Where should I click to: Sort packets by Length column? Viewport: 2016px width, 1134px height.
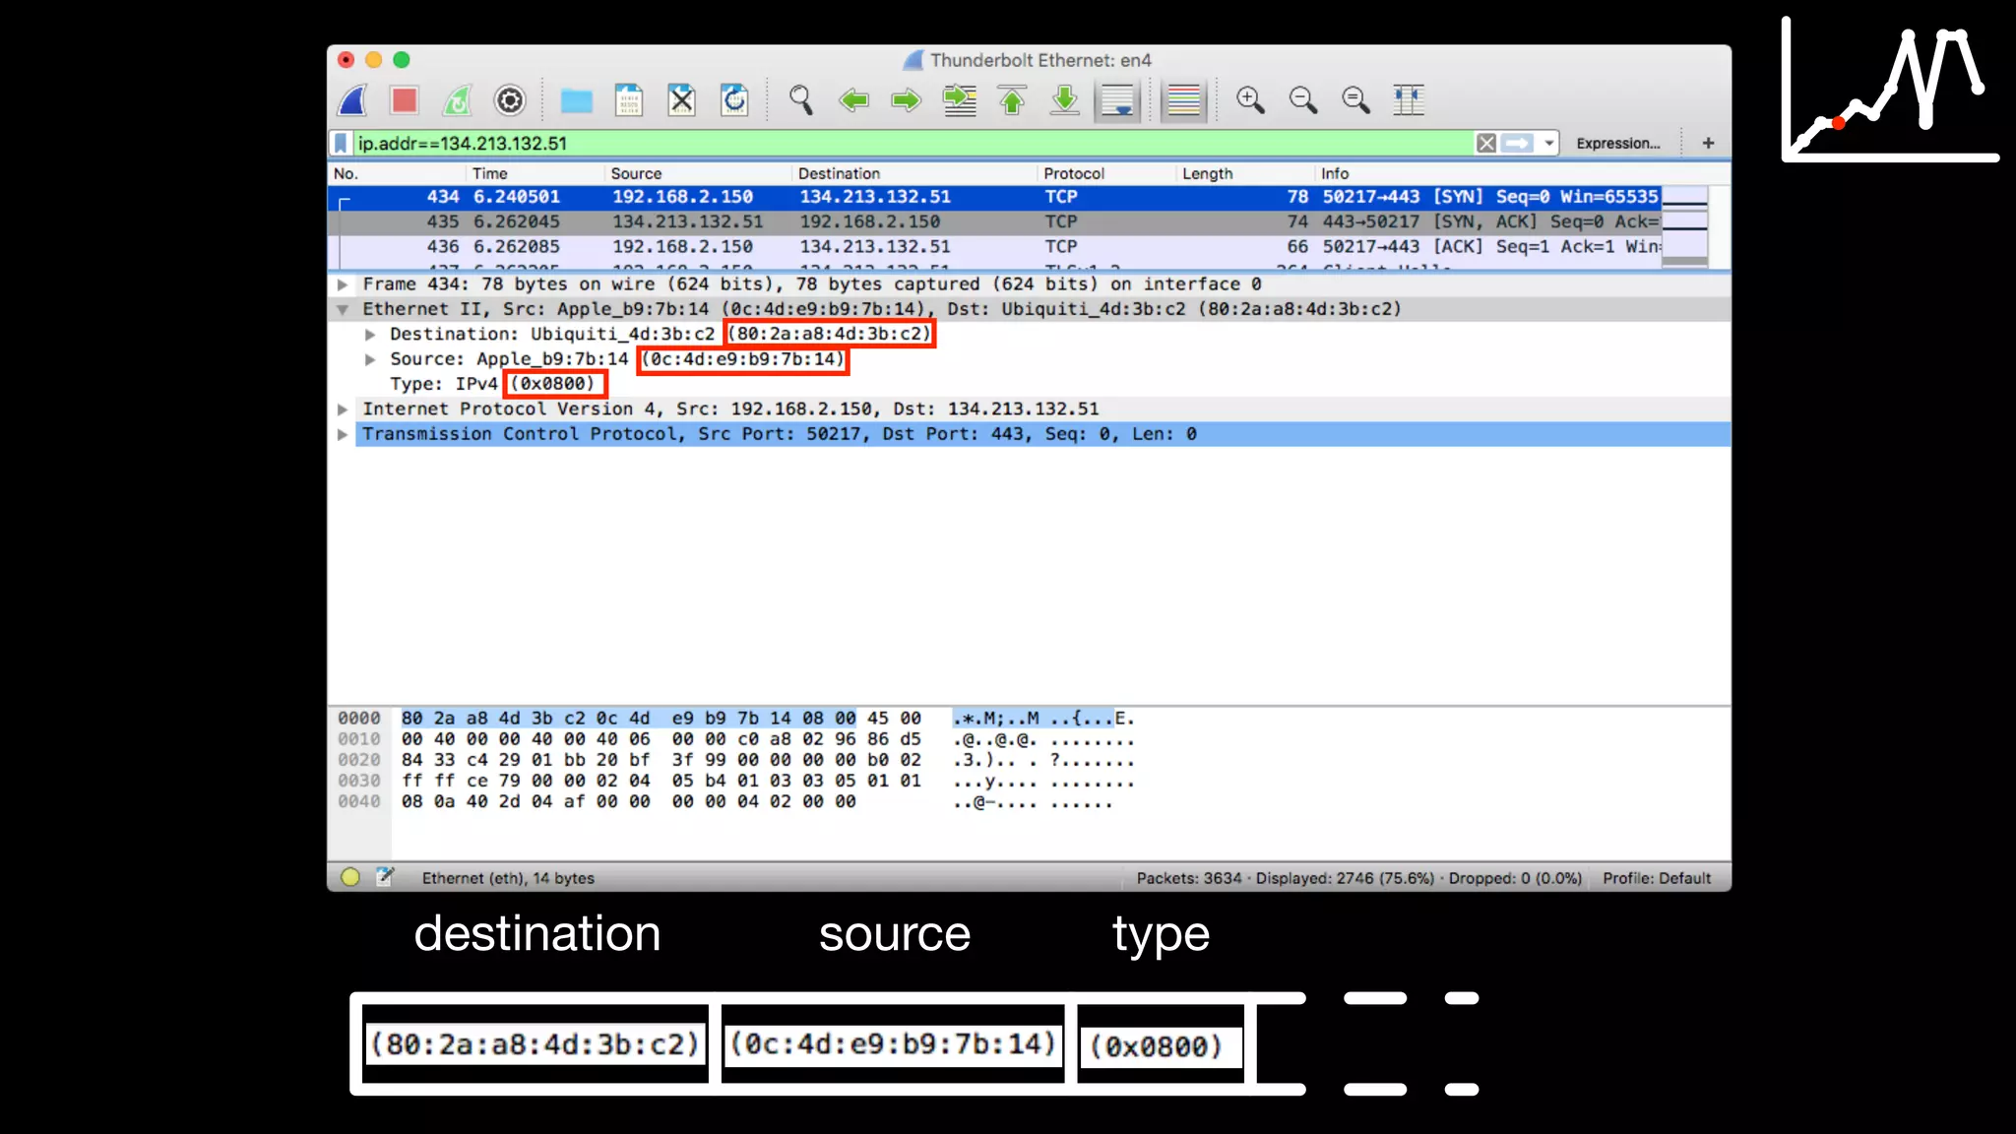click(1246, 173)
